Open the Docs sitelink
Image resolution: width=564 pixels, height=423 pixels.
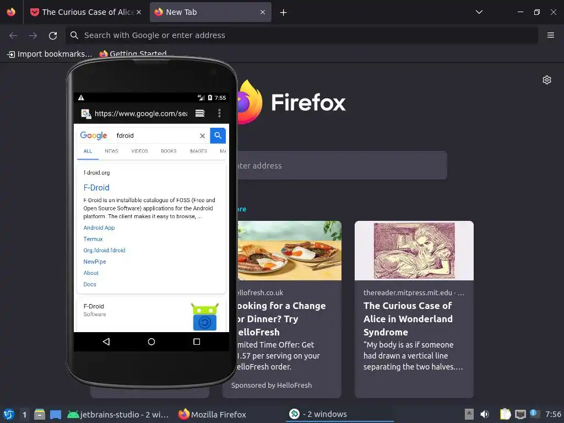90,284
